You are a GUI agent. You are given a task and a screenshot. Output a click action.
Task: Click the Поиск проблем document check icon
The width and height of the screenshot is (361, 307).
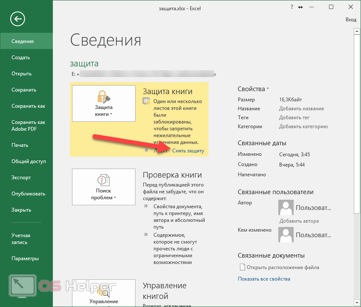pos(104,180)
